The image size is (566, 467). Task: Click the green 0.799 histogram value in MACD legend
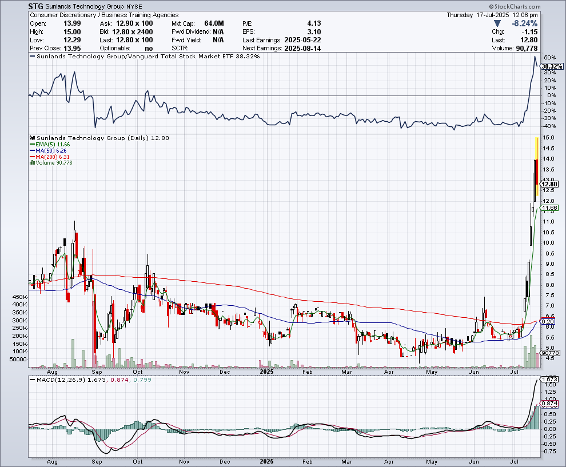(x=142, y=380)
